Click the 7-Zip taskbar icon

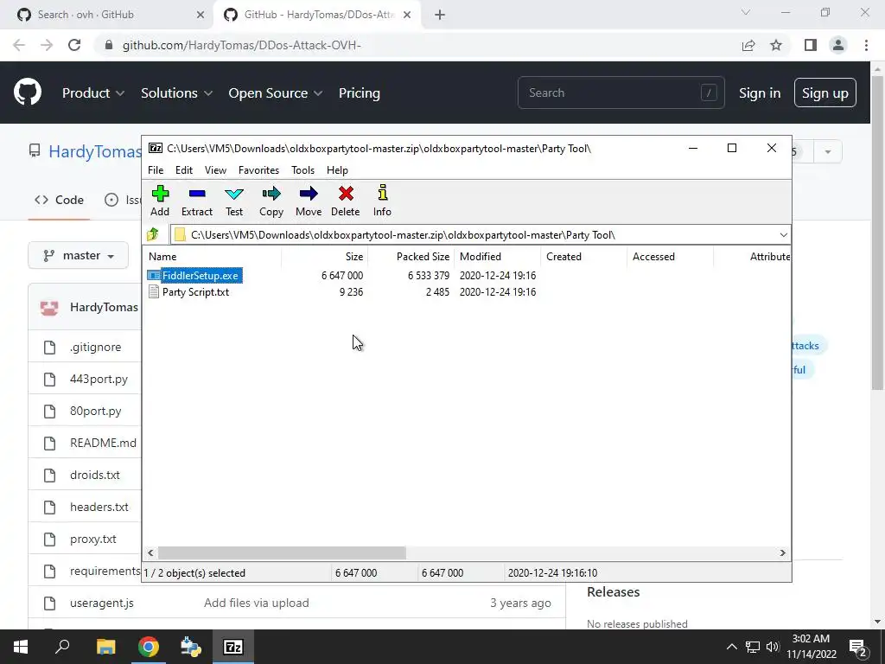coord(233,647)
